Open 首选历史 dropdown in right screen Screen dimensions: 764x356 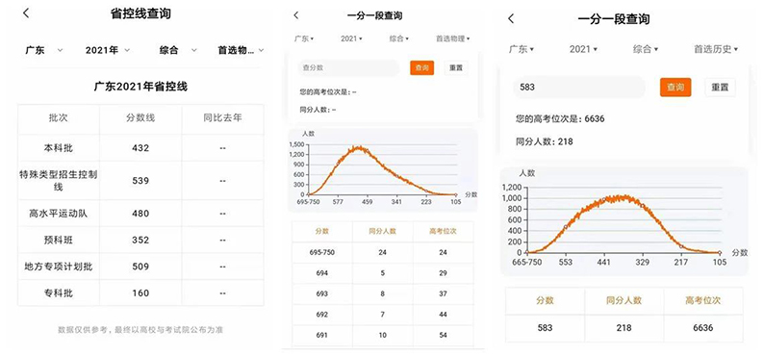click(x=716, y=49)
